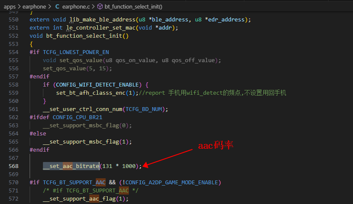Click the 1000 value in bitrate call
Viewport: 353px width, 204px height.
pos(129,166)
